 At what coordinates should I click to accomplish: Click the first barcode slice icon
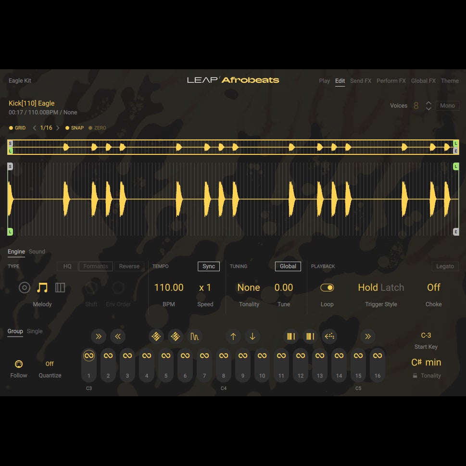[291, 337]
